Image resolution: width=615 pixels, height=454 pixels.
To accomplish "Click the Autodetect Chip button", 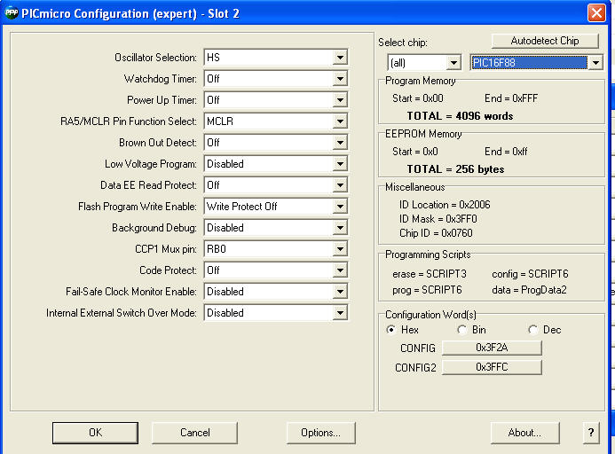I will click(x=545, y=41).
